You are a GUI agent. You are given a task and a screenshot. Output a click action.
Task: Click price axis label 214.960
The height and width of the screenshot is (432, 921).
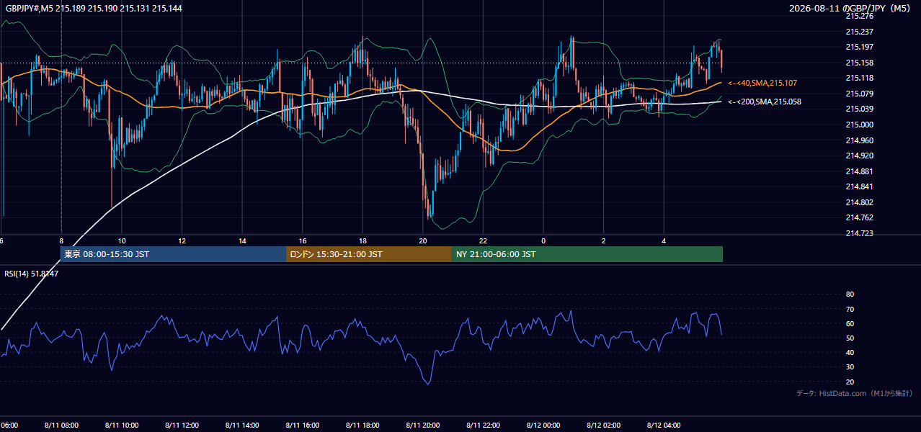pyautogui.click(x=859, y=140)
